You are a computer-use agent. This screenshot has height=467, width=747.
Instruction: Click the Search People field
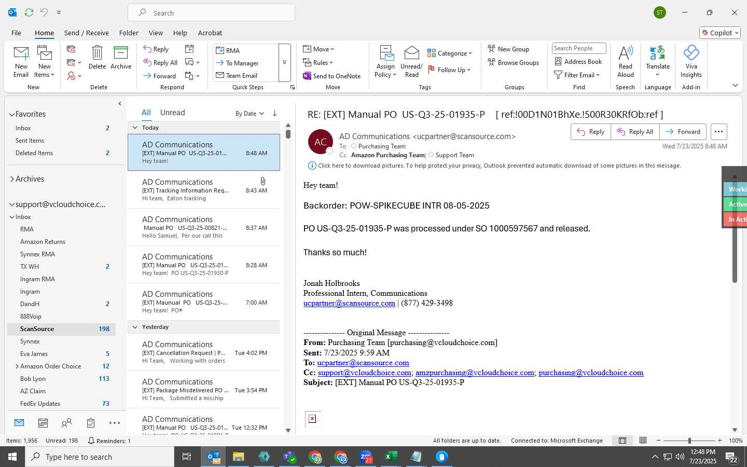[x=579, y=48]
